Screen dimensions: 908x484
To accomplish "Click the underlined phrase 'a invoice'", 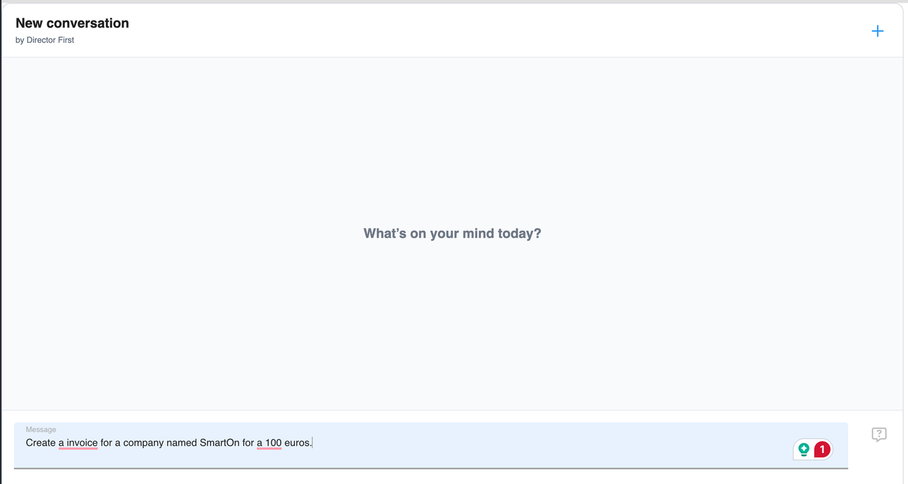I will pyautogui.click(x=78, y=442).
